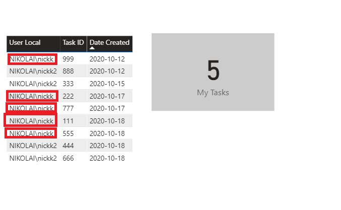Select the My Tasks card showing 5

(x=213, y=72)
